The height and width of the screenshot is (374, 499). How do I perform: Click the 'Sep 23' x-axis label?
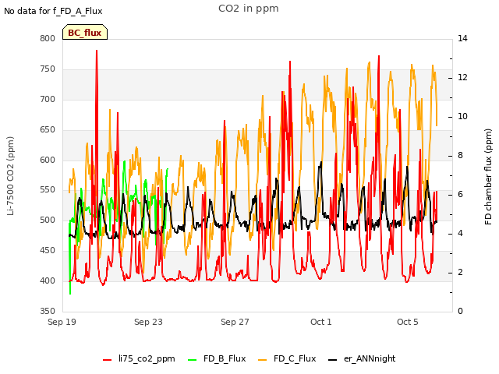point(148,322)
